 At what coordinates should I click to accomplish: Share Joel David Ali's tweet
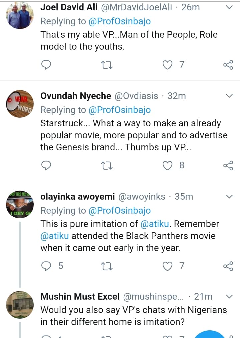(228, 64)
